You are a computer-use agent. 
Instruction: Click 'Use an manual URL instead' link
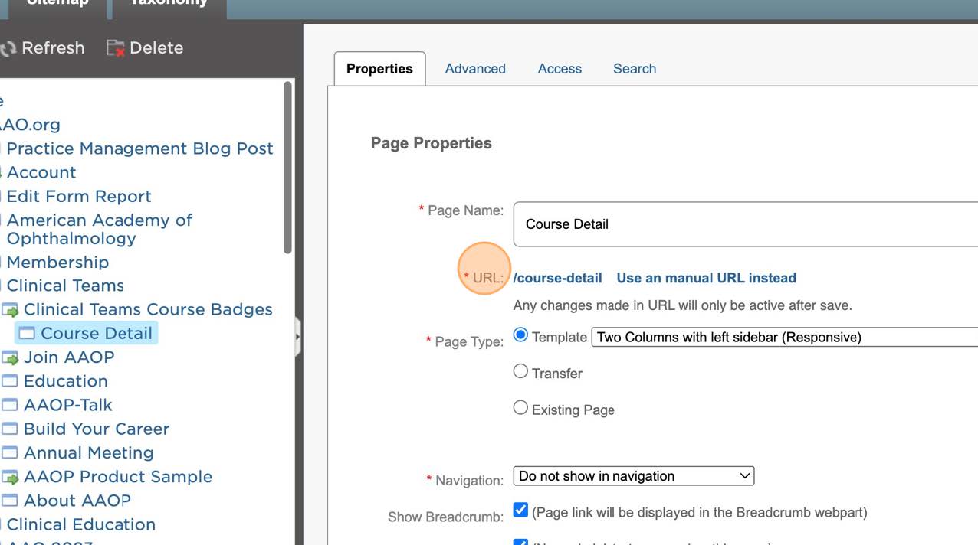[x=707, y=278]
